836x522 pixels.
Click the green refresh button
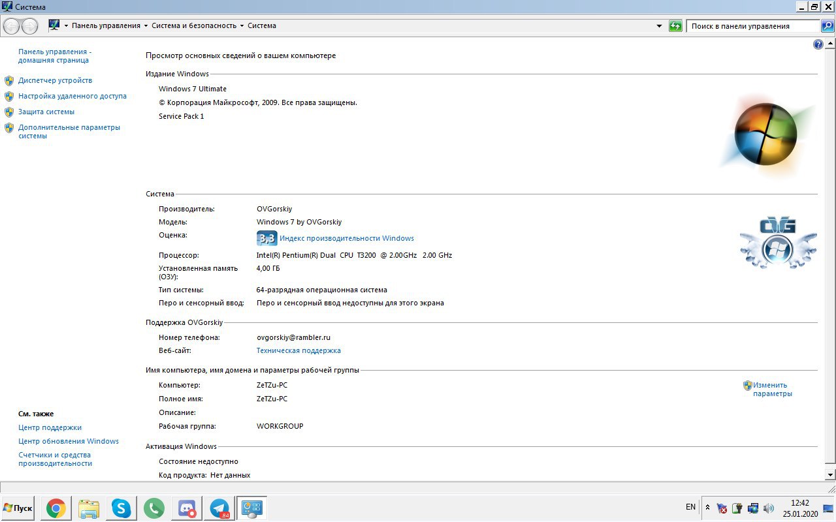[675, 26]
